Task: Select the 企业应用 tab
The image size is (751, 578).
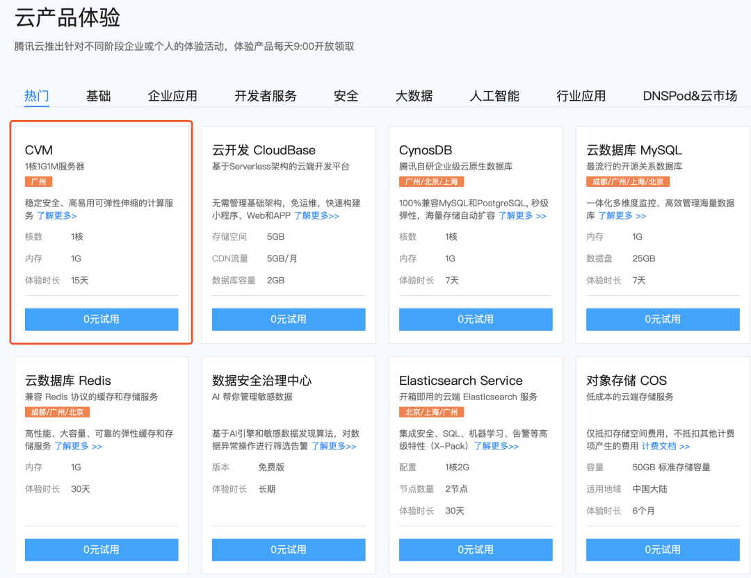Action: coord(173,96)
